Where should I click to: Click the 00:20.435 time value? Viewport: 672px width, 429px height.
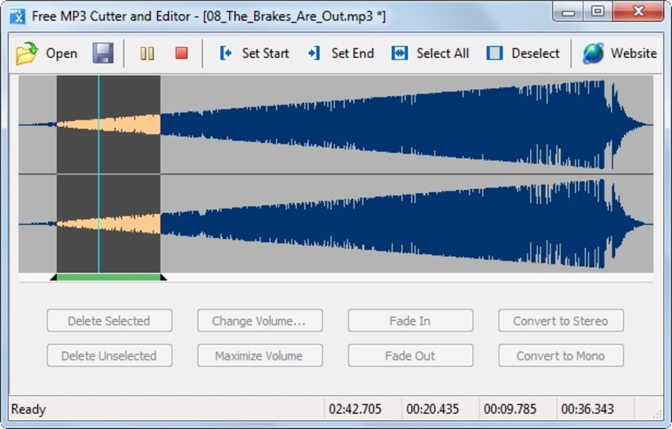click(432, 409)
